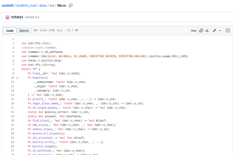
Task: Edit file with the pencil icon
Action: 215,31
